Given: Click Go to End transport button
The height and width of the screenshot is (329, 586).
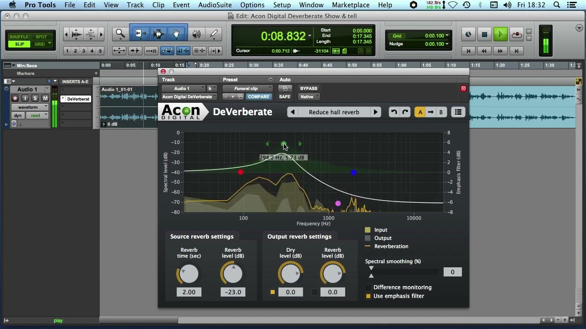Looking at the screenshot, I should 516,51.
